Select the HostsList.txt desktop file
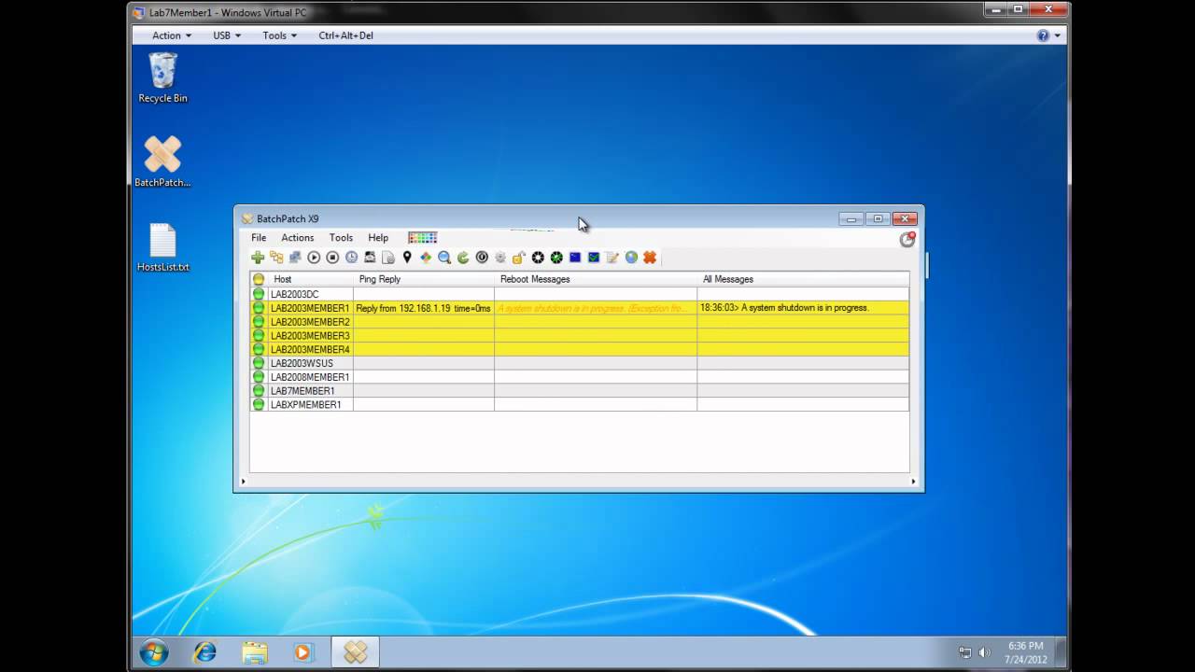This screenshot has height=672, width=1195. coord(162,247)
